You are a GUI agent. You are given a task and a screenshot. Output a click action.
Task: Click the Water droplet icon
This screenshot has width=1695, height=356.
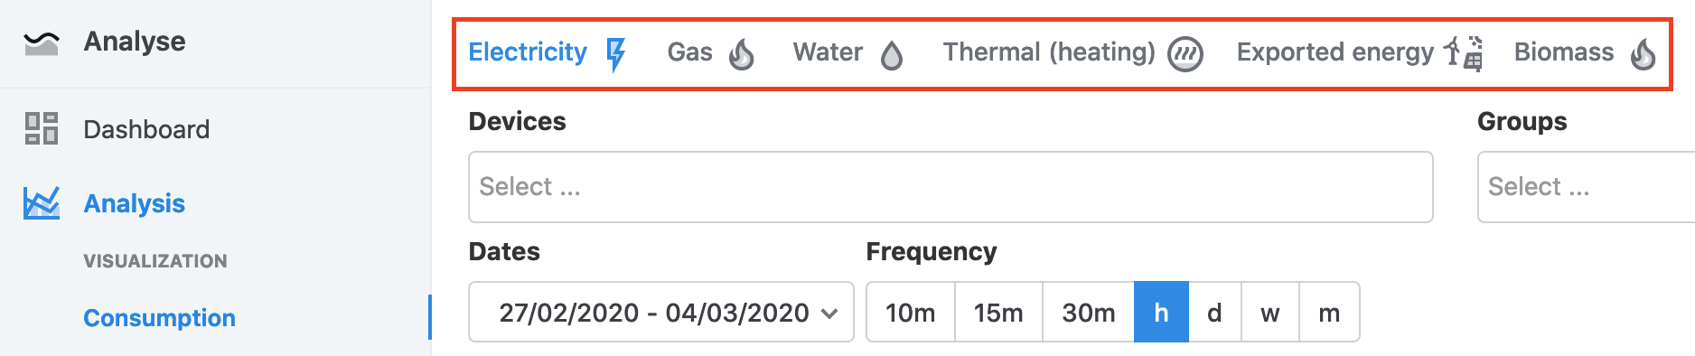[x=892, y=55]
